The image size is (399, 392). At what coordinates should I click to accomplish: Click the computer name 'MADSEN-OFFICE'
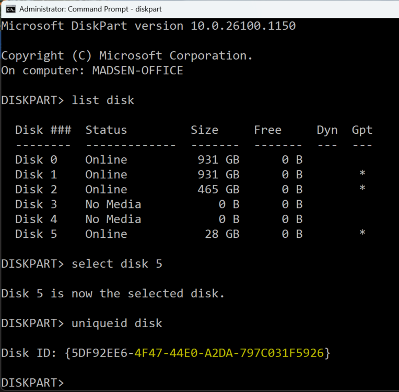click(138, 71)
